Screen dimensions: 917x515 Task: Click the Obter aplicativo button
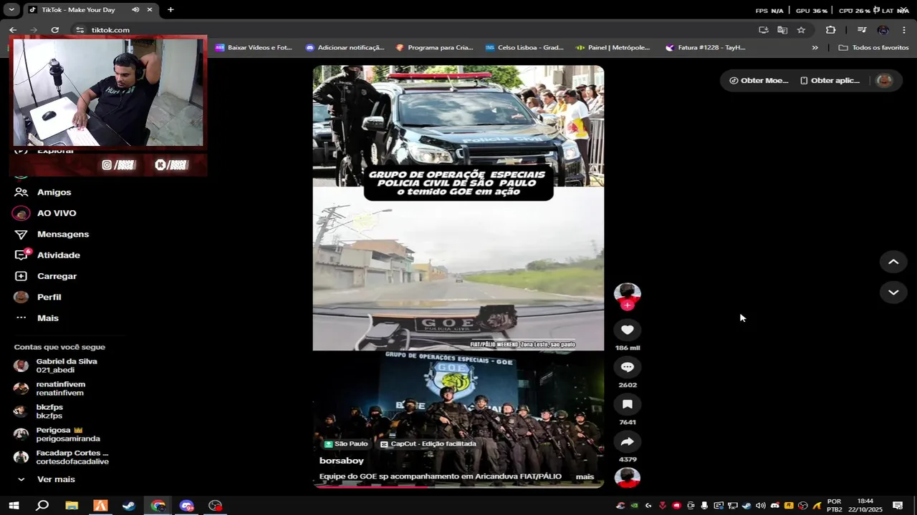click(x=830, y=80)
